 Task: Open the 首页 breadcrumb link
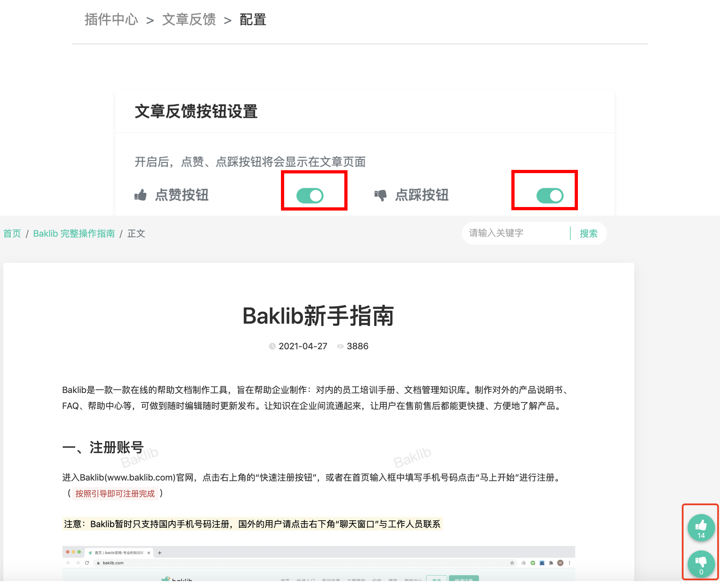[12, 233]
